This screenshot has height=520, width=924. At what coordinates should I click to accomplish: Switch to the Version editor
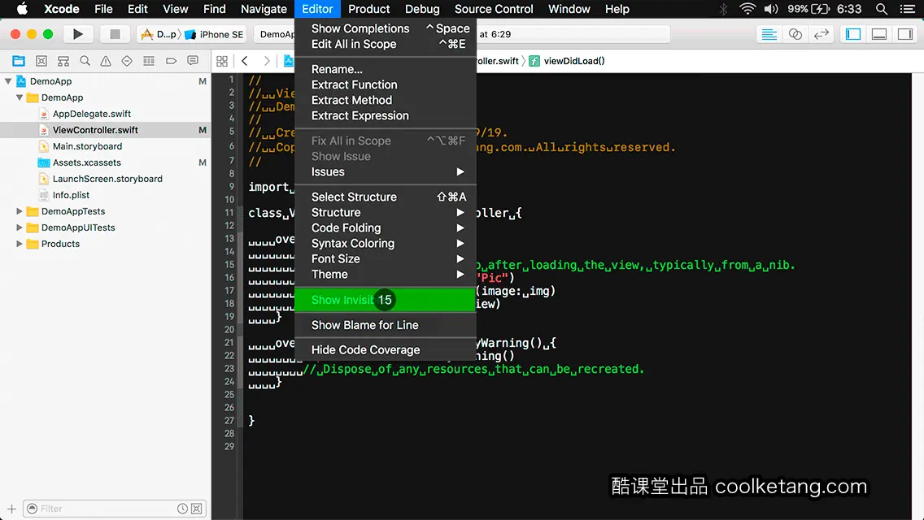click(821, 34)
